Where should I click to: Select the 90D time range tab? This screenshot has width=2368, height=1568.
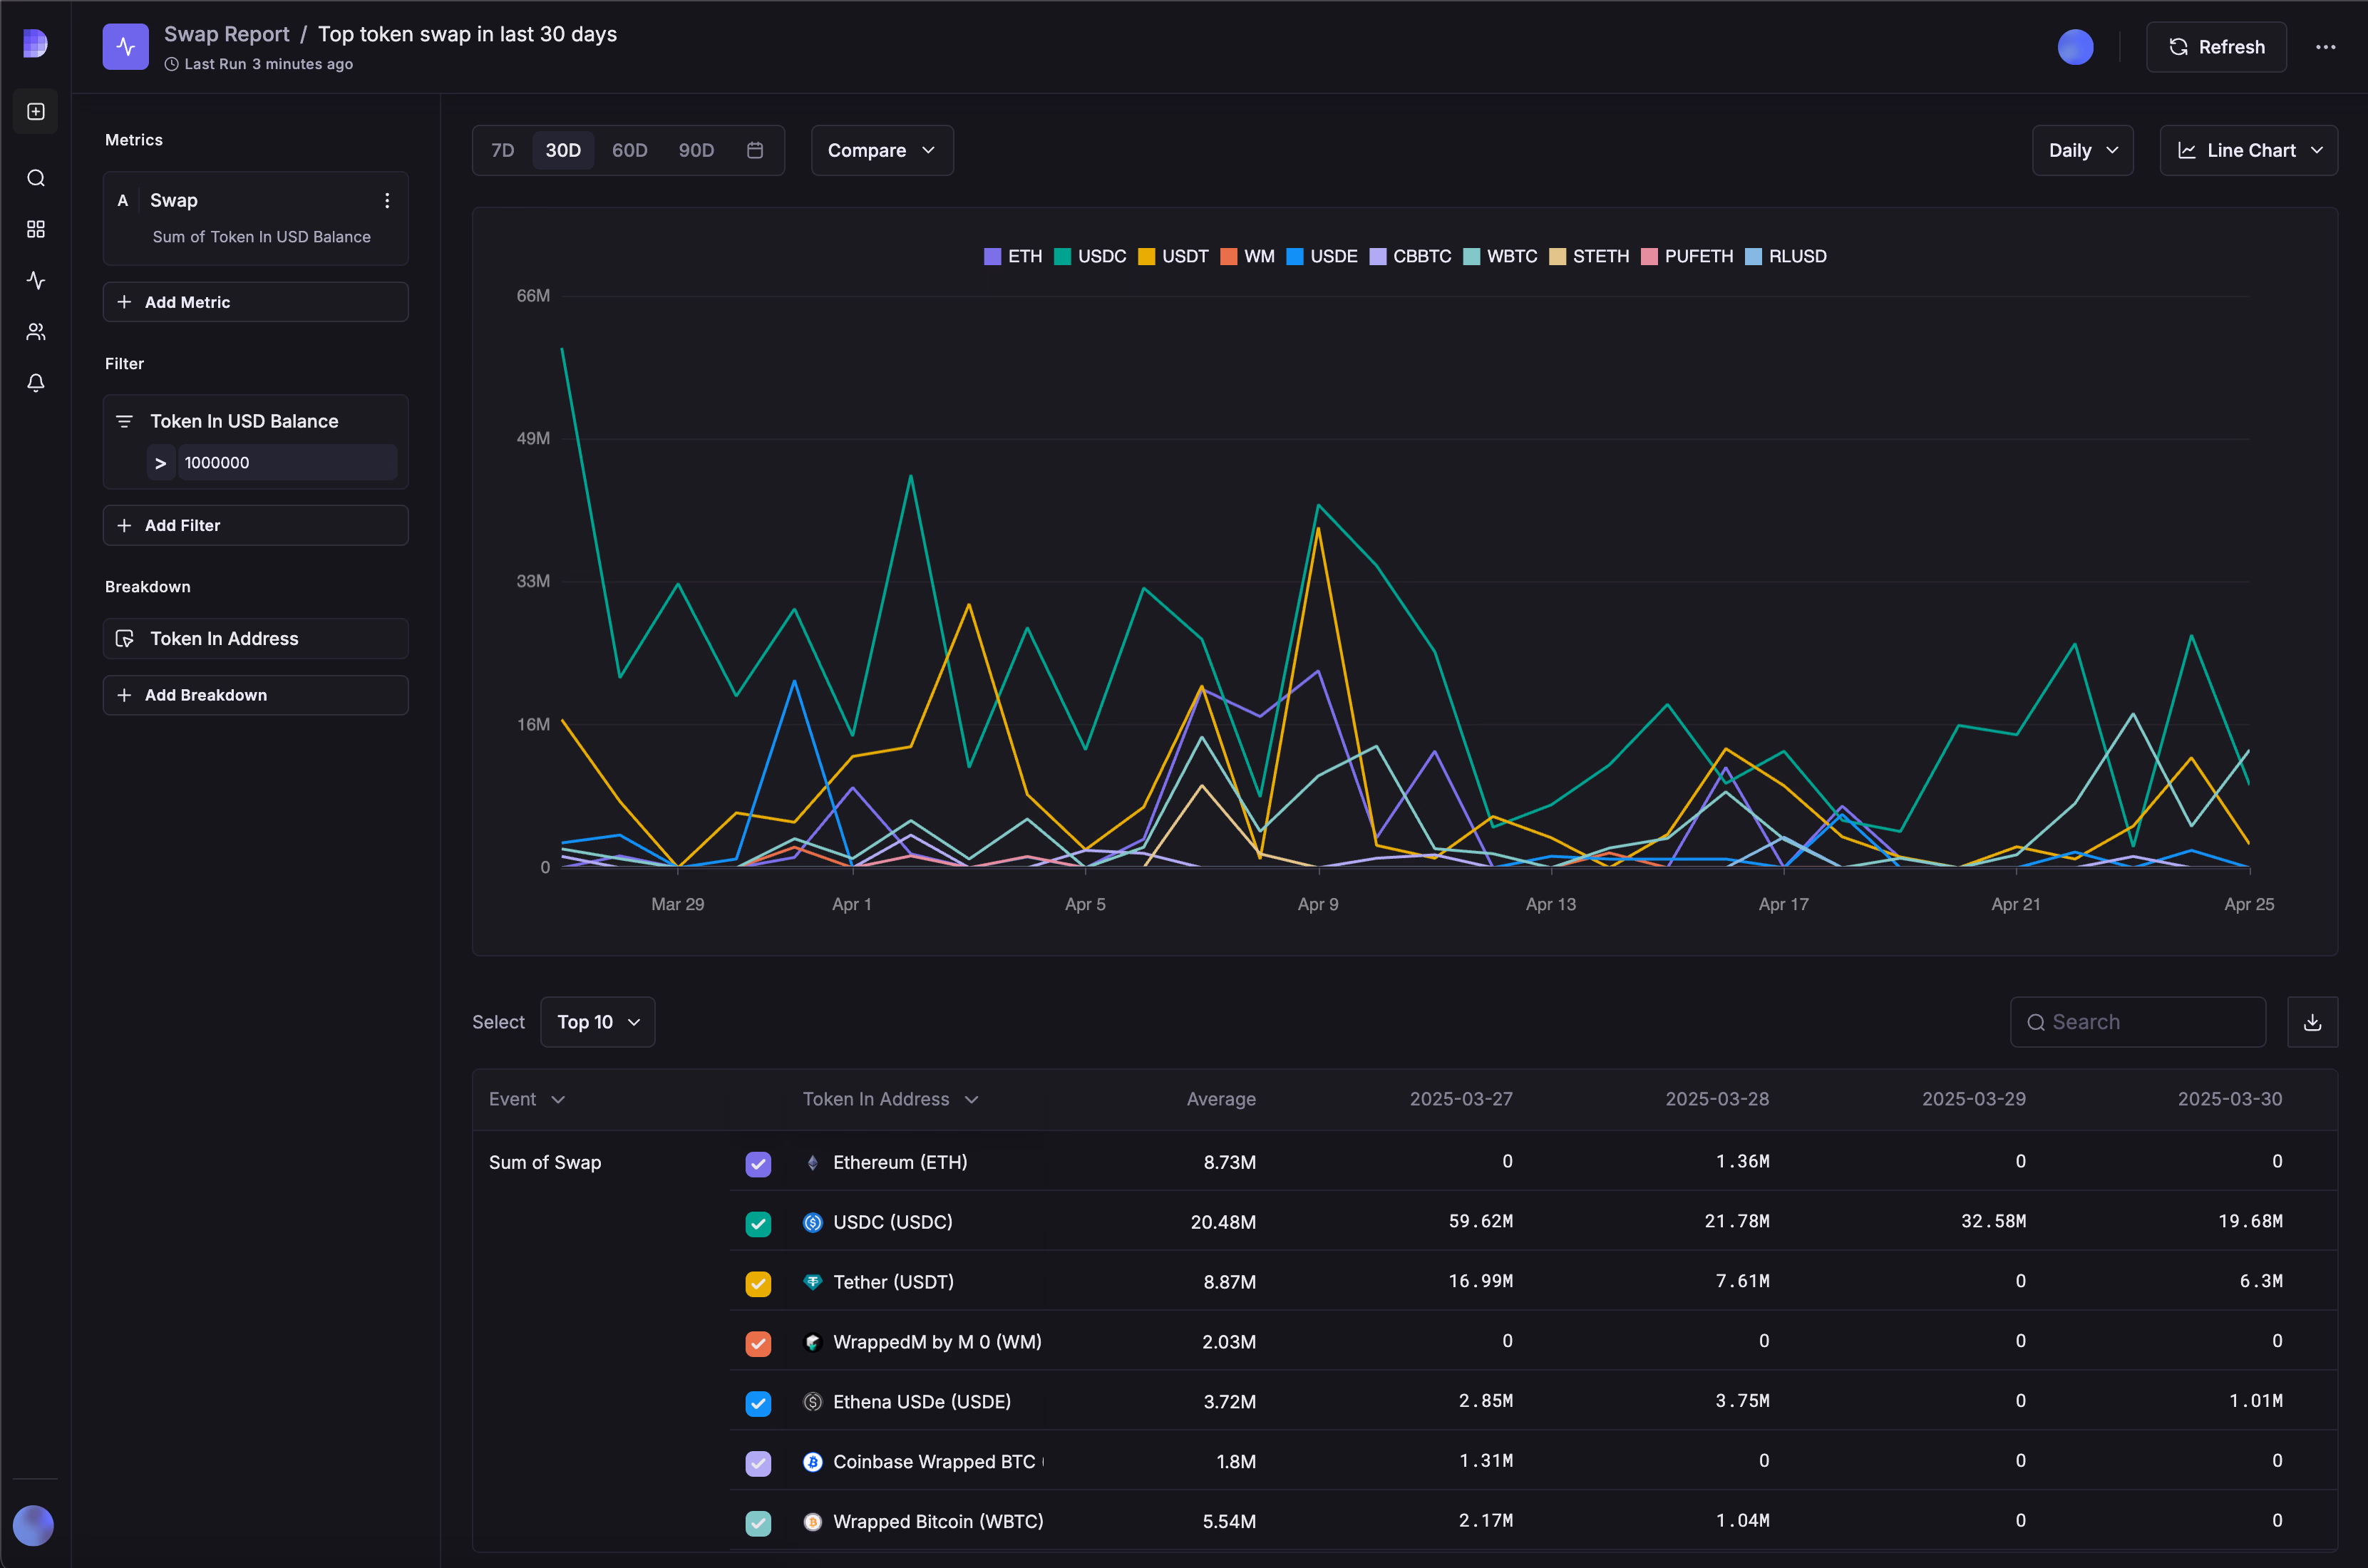(696, 150)
